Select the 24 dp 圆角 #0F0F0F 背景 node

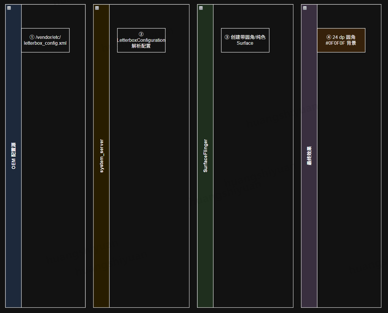point(341,40)
